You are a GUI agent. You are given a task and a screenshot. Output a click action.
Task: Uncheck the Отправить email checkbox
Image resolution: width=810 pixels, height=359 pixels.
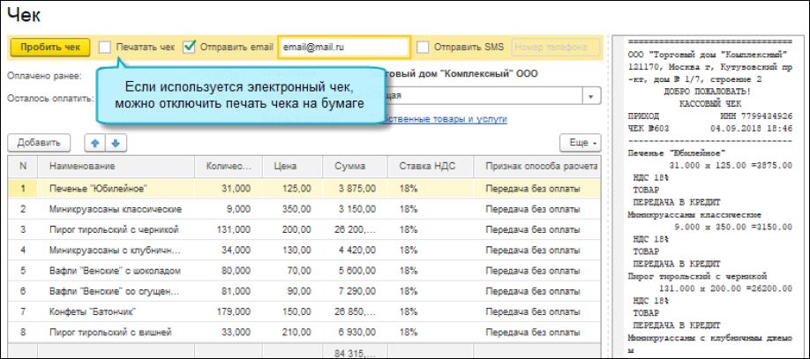click(189, 47)
